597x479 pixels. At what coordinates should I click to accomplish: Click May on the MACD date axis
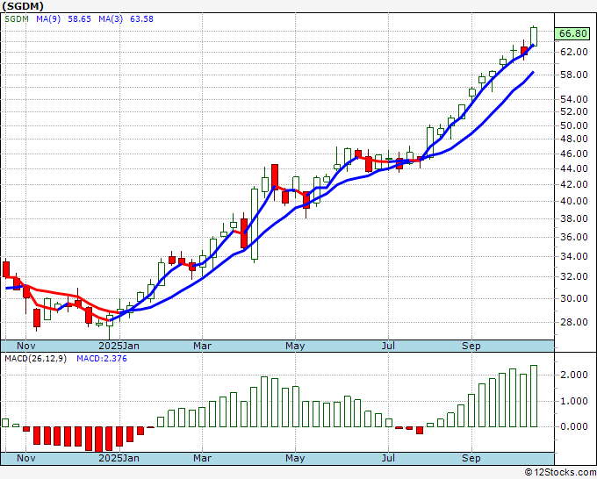click(x=295, y=458)
